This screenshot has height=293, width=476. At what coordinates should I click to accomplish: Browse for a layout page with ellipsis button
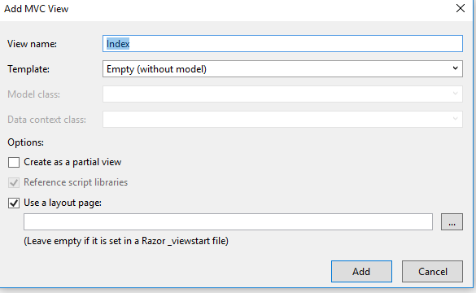click(x=452, y=221)
